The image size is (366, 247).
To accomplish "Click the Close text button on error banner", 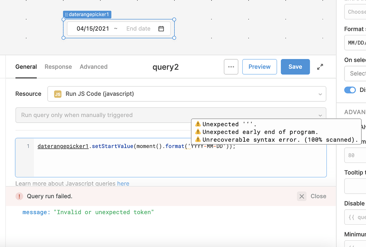I will point(318,196).
